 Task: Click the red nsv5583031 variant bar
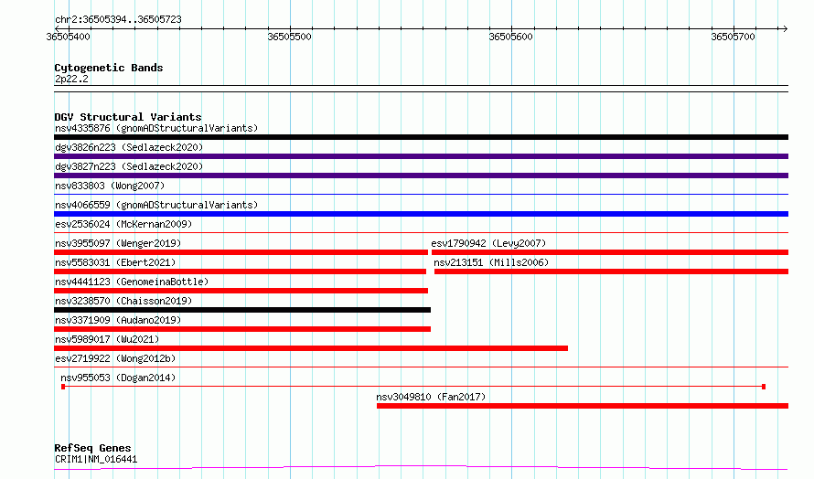(240, 271)
